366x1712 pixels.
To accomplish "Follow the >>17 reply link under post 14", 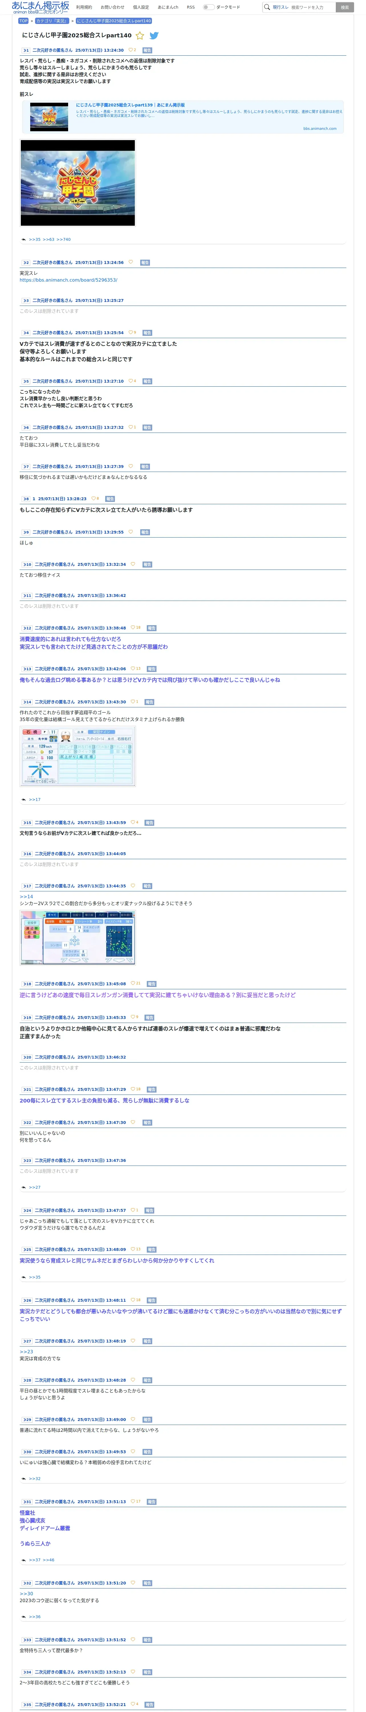I will 34,800.
